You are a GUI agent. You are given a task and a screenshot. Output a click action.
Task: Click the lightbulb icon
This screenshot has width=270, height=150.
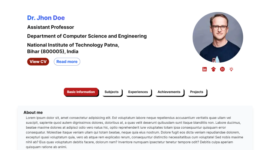coord(231,69)
